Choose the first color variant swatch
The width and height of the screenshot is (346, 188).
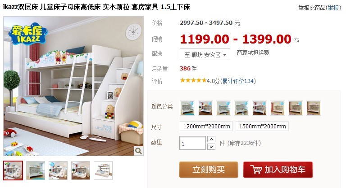[187, 108]
